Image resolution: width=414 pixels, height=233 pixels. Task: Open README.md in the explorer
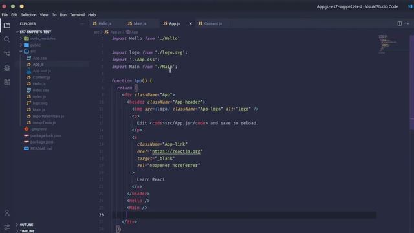41,148
